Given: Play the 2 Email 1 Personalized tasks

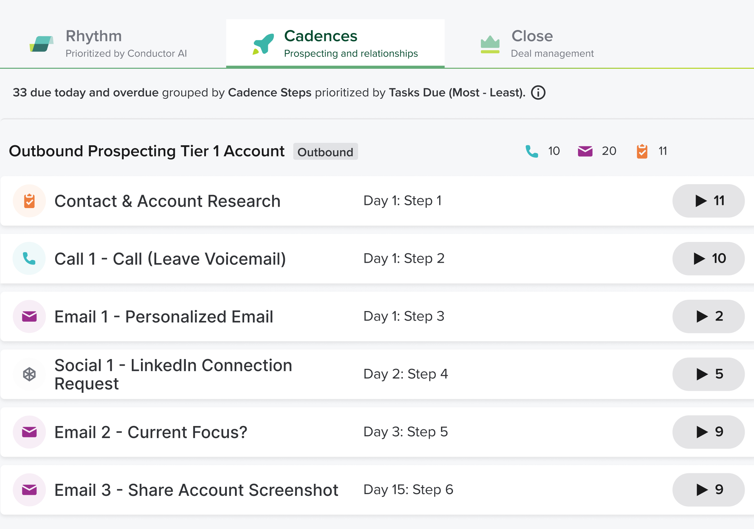Looking at the screenshot, I should [708, 316].
